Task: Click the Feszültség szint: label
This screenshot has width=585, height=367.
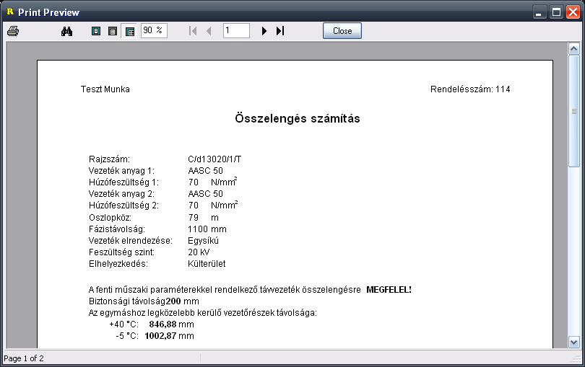Action: [121, 252]
